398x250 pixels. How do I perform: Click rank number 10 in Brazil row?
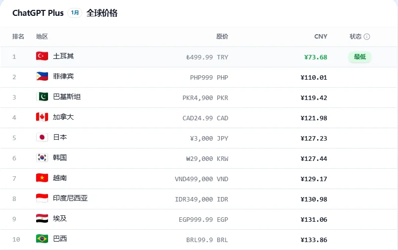[x=16, y=240]
